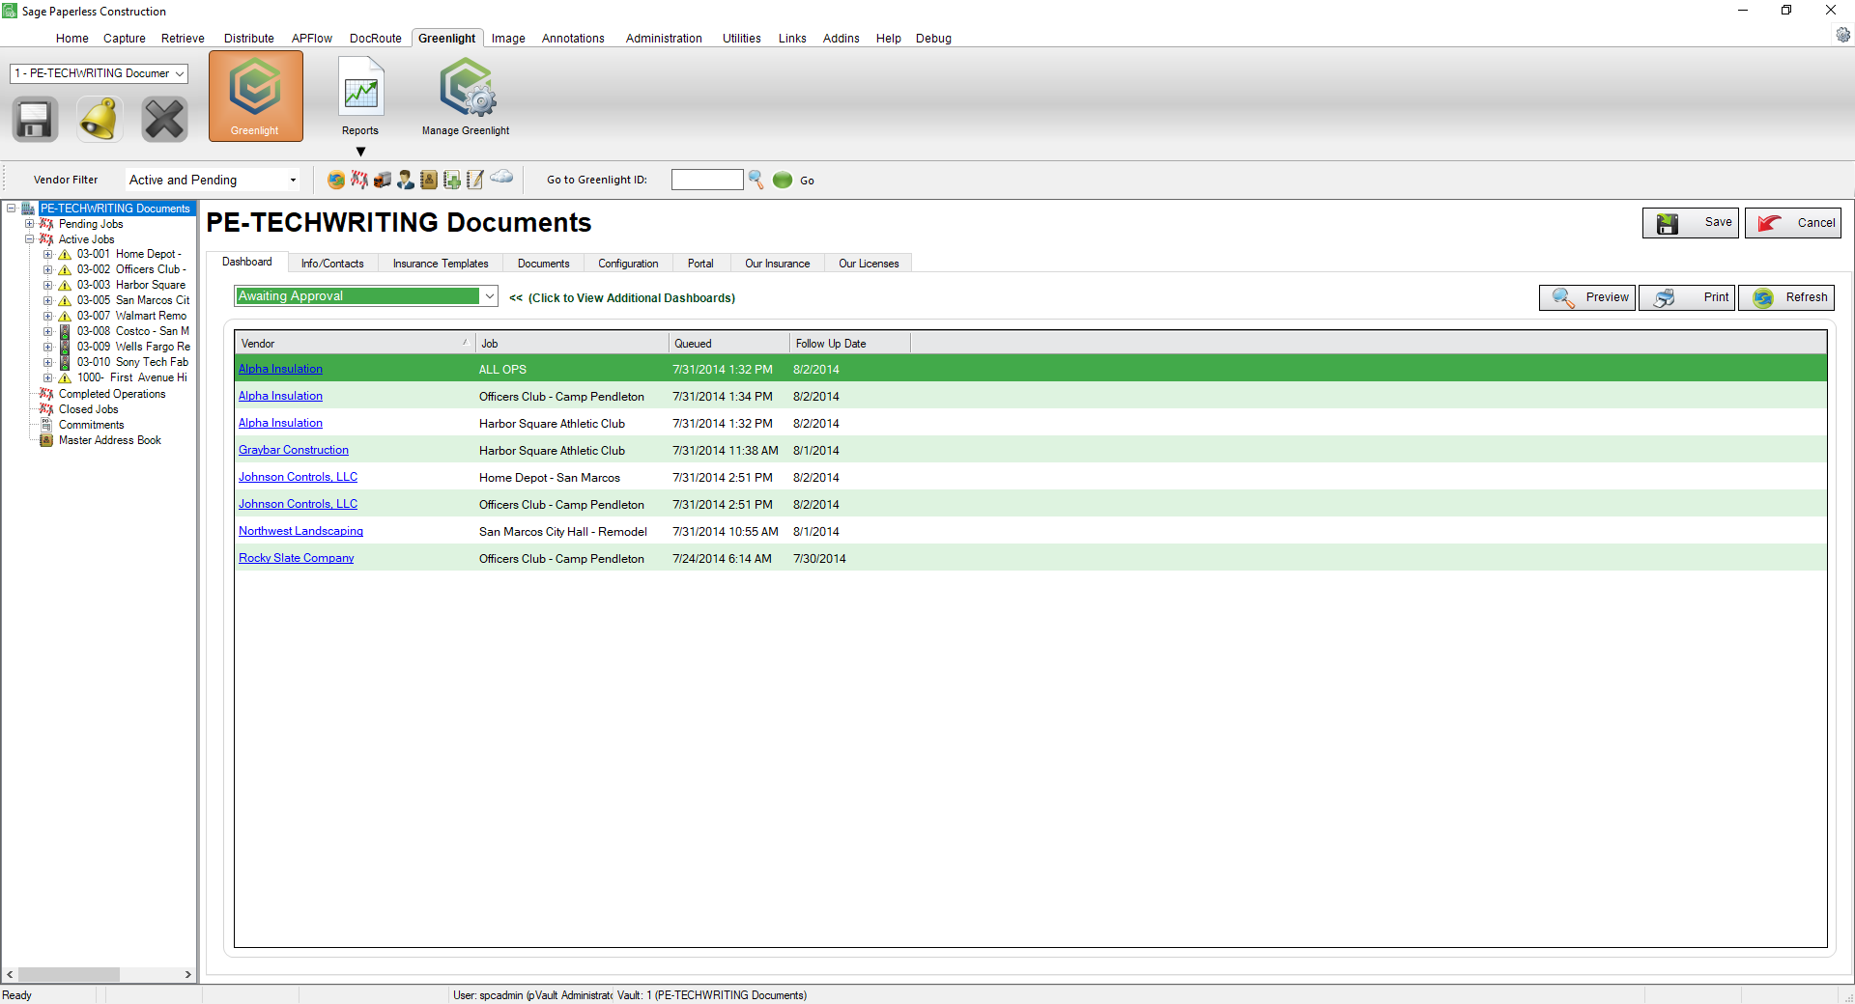The image size is (1855, 1004).
Task: Open the Northwest Landscaping vendor link
Action: 301,531
